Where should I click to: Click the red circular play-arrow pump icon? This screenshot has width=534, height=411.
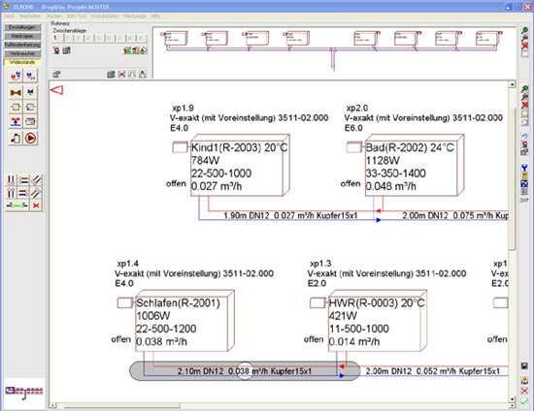click(x=30, y=138)
